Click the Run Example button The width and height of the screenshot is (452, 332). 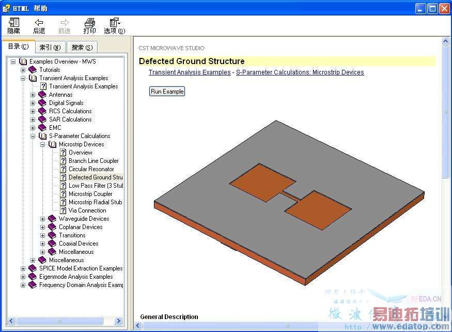coord(167,92)
